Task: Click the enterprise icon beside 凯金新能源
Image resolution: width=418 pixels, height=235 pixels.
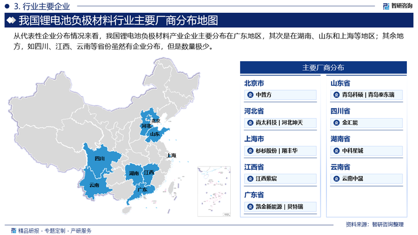Action: 250,207
